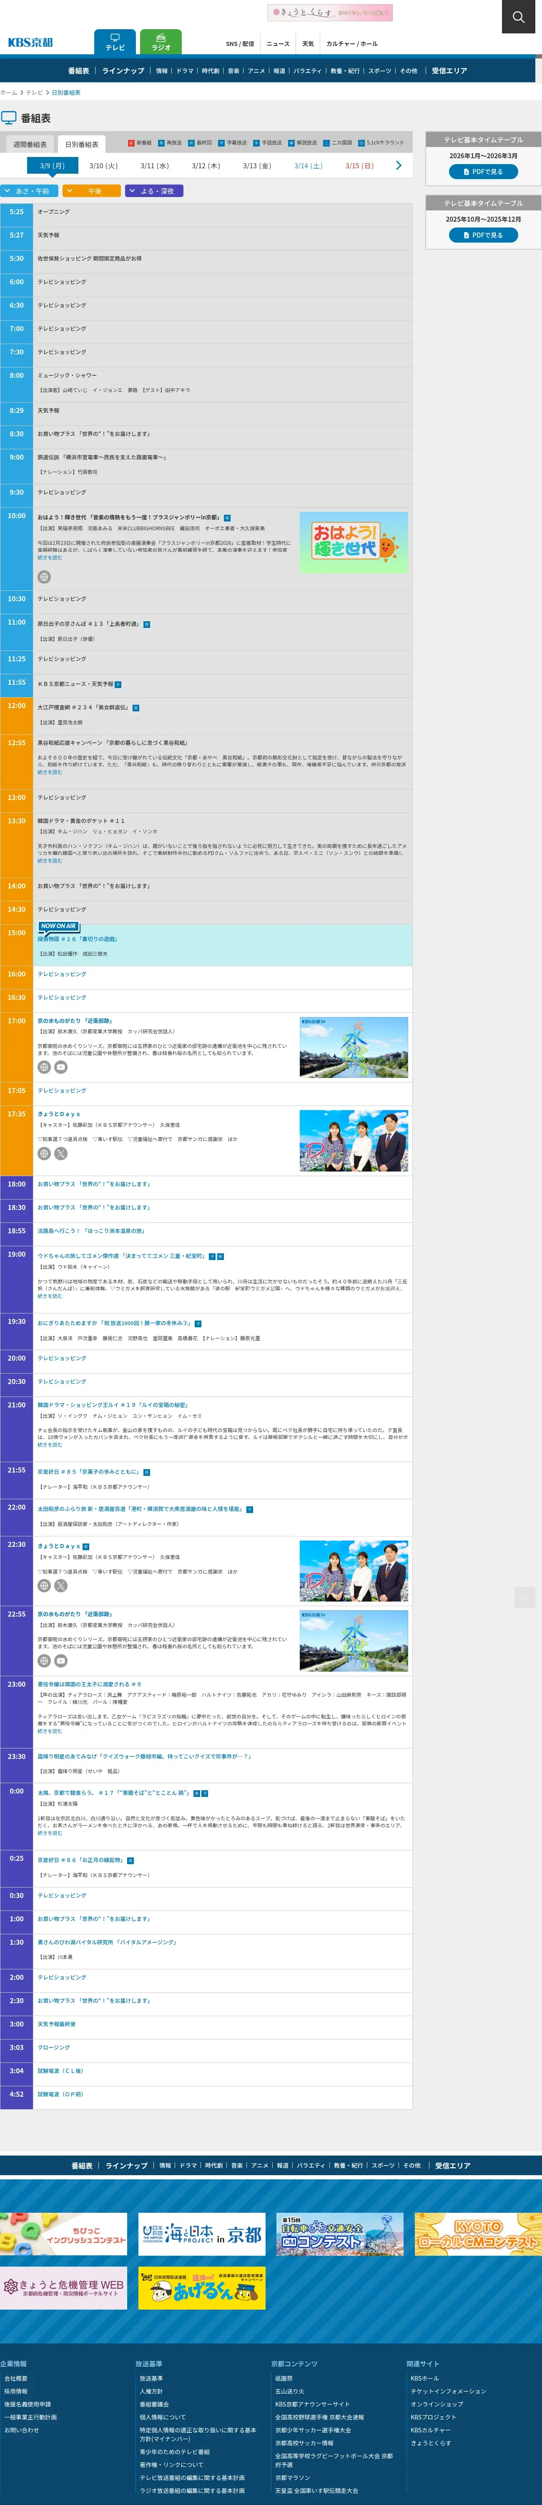Open ラインナップ in top navigation bar
Viewport: 542px width, 2505px height.
click(123, 71)
